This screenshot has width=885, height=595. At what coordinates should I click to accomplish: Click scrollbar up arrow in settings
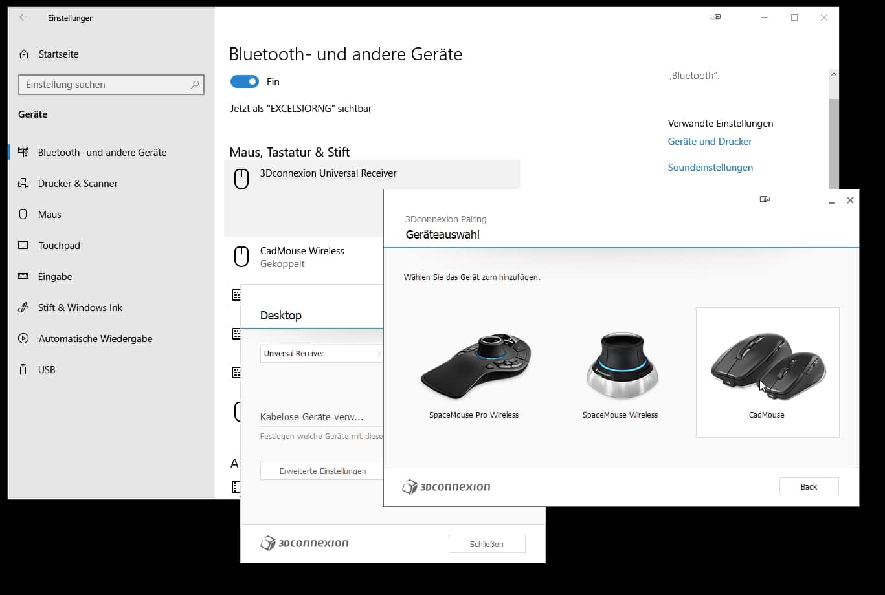click(833, 75)
